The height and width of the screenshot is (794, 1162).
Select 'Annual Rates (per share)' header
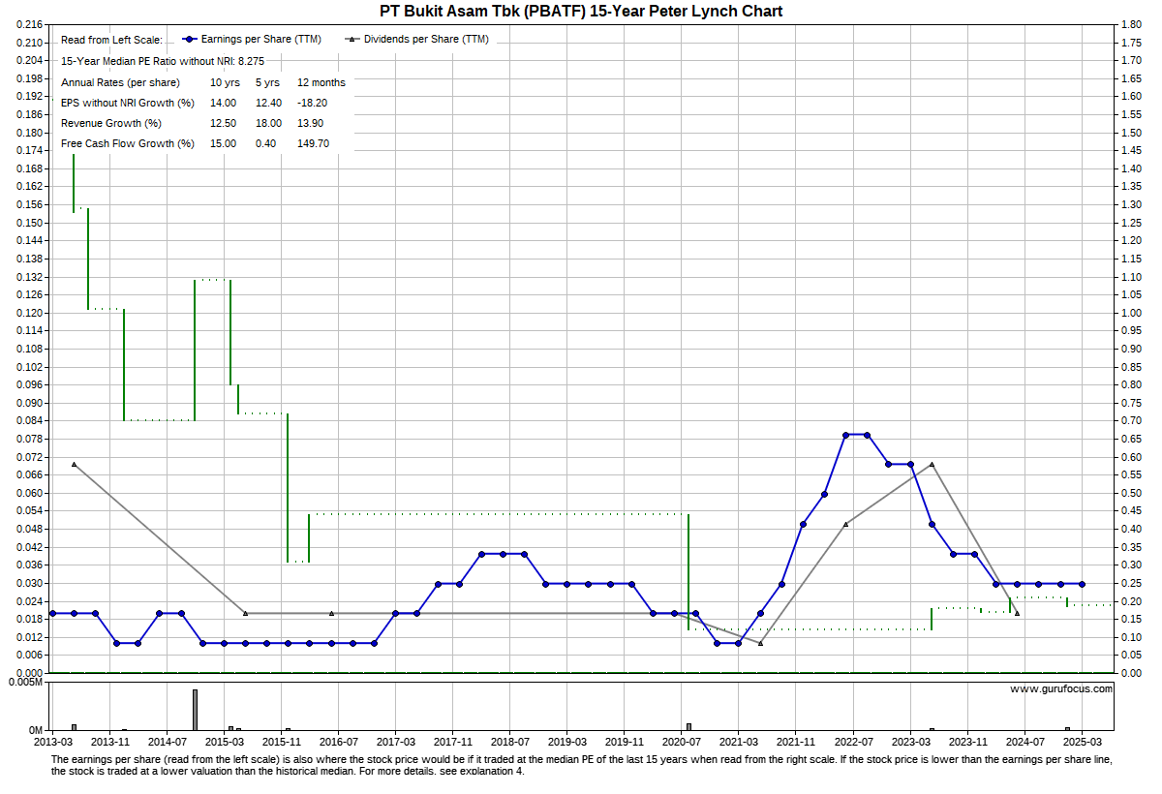click(x=119, y=82)
